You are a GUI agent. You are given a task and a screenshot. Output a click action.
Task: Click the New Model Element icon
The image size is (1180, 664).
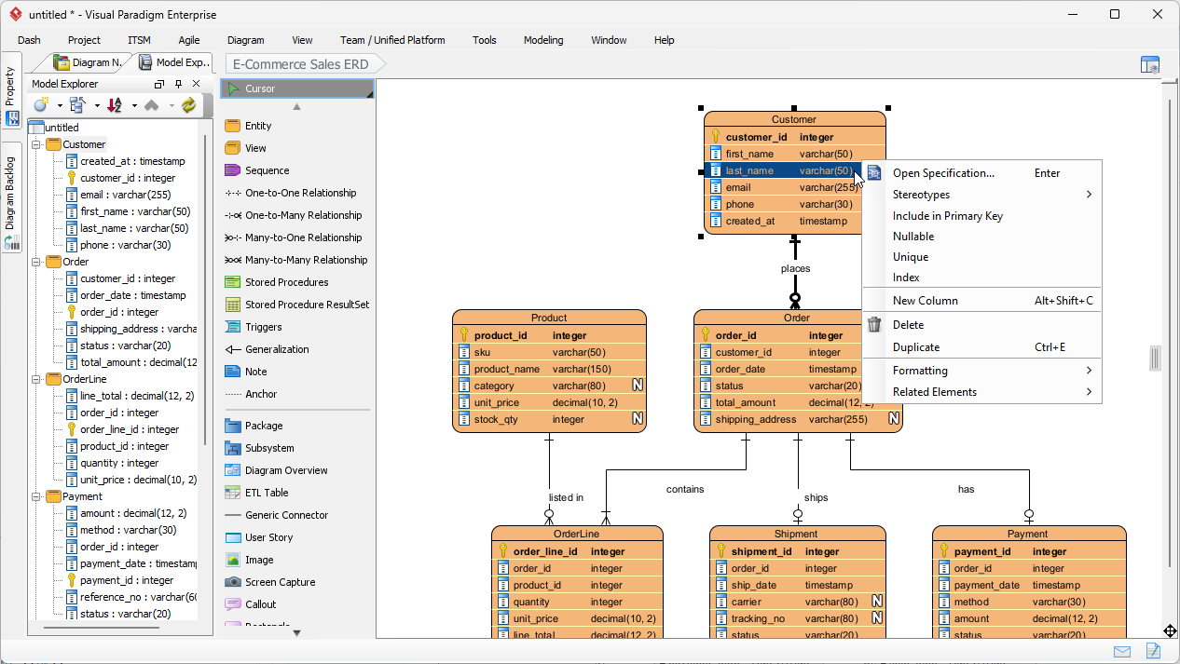pos(41,105)
